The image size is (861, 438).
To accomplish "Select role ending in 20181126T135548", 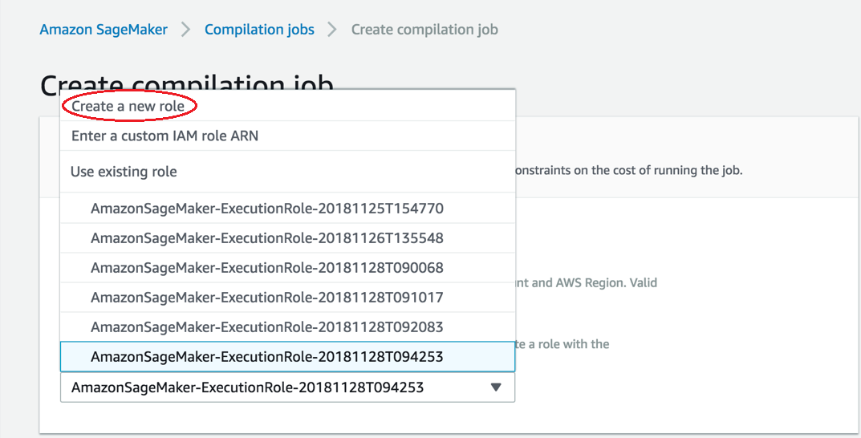I will [x=266, y=238].
